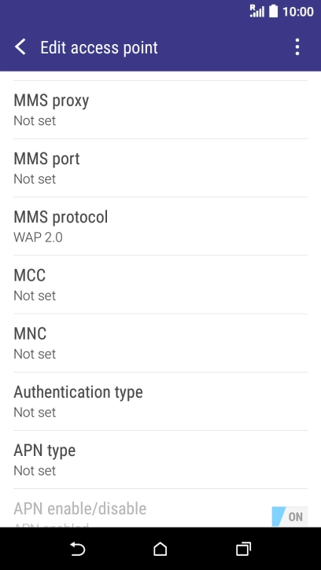The height and width of the screenshot is (570, 321).
Task: Open the three-dot overflow menu
Action: click(x=297, y=47)
